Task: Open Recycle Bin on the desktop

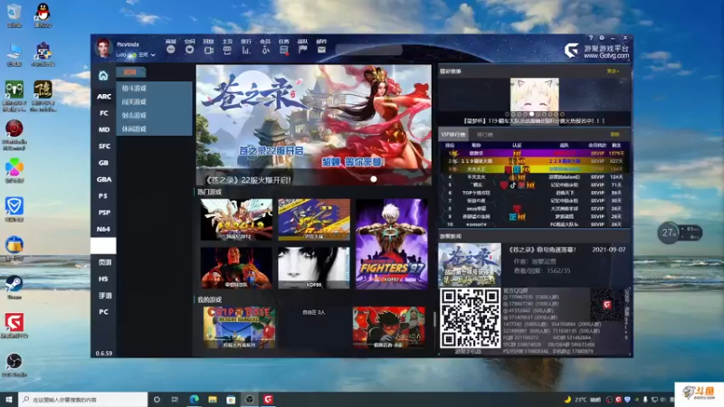Action: point(14,15)
